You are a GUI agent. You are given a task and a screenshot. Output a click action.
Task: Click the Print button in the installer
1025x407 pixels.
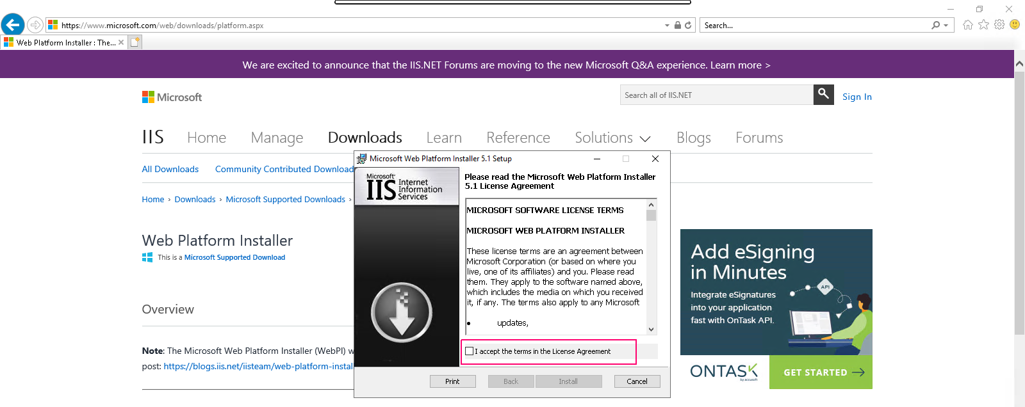(x=452, y=381)
